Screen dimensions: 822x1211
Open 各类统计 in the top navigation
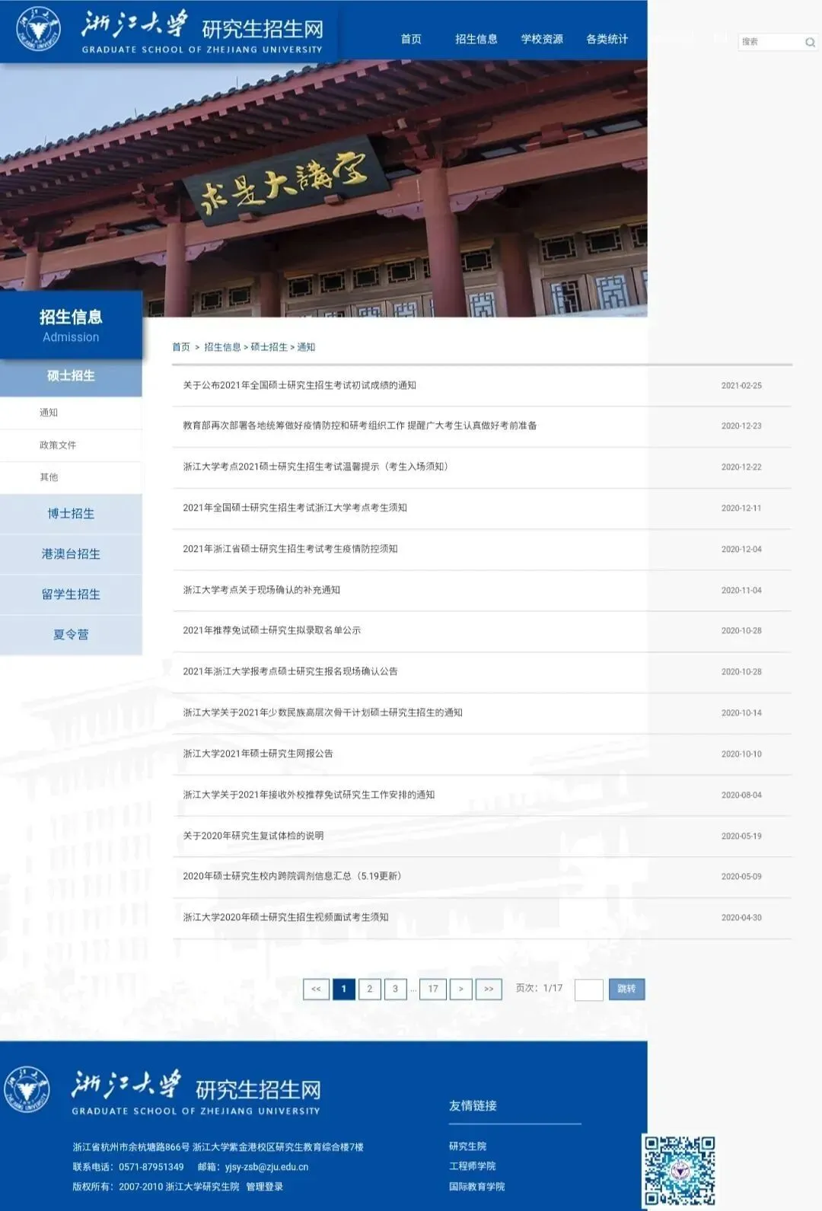coord(607,39)
